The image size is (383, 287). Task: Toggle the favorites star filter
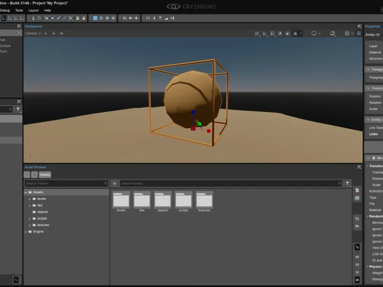114,184
